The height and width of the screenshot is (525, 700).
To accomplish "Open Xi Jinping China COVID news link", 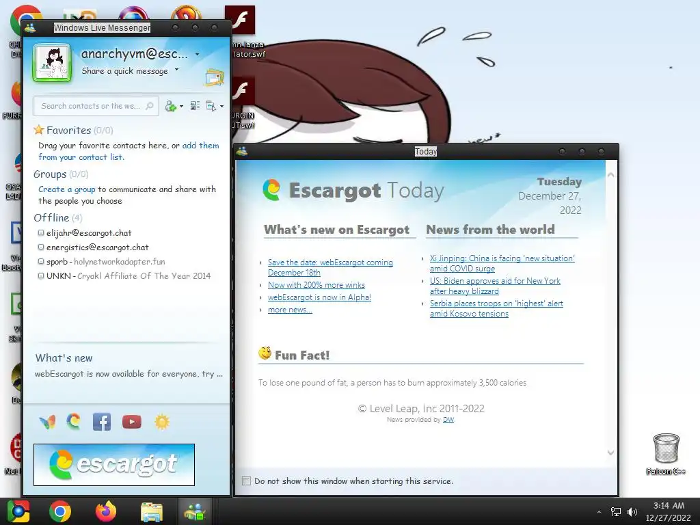I will pos(502,263).
